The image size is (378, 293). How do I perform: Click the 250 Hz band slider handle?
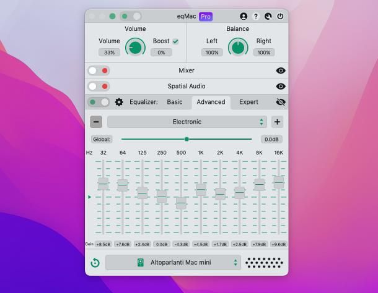tap(162, 197)
